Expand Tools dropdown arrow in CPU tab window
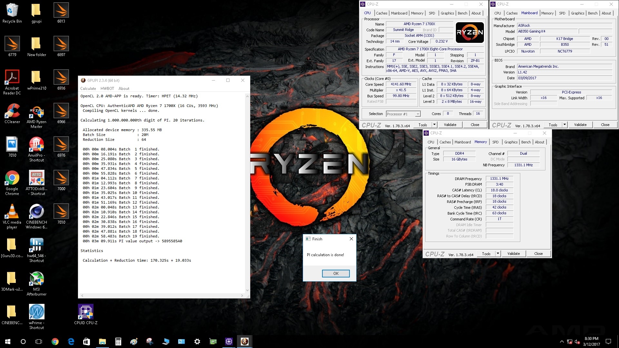This screenshot has height=348, width=619. (434, 125)
